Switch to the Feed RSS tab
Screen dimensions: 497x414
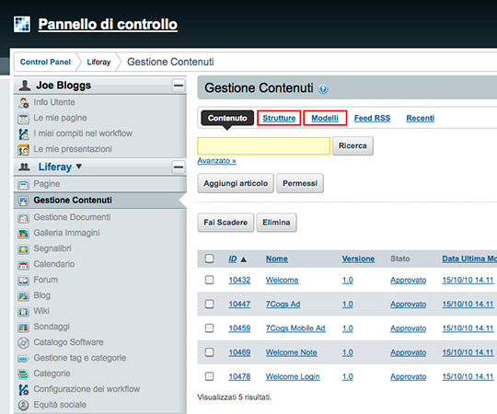click(372, 118)
